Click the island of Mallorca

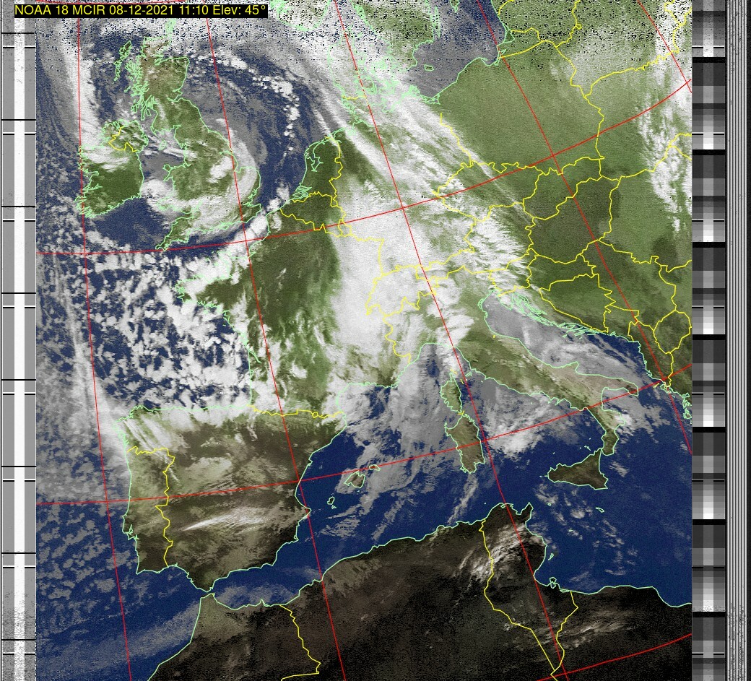coord(359,478)
